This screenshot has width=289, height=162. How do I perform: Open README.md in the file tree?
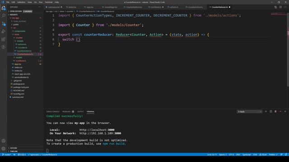pyautogui.click(x=19, y=90)
